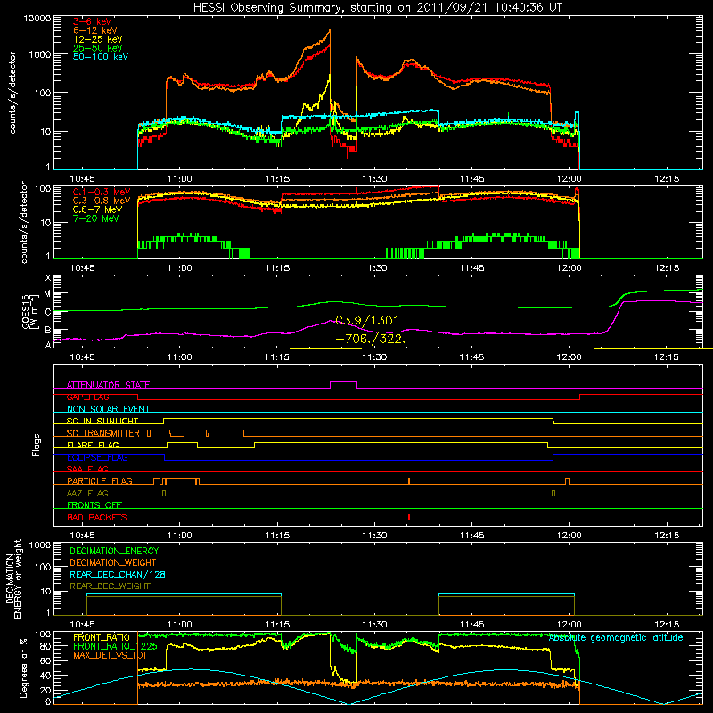Image resolution: width=713 pixels, height=713 pixels.
Task: Click the GOES M class tick label
Action: tap(48, 294)
